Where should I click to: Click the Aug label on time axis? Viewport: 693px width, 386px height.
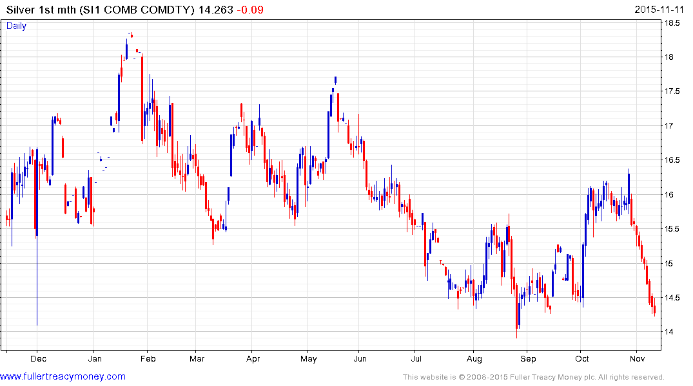[474, 358]
